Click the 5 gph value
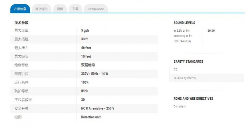This screenshot has height=128, width=246. [x=85, y=30]
